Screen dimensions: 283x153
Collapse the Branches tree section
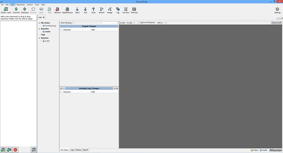[39, 29]
